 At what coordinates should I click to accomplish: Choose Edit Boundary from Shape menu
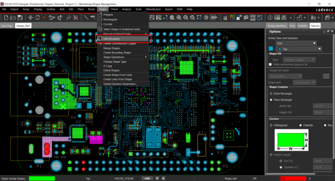click(x=123, y=39)
